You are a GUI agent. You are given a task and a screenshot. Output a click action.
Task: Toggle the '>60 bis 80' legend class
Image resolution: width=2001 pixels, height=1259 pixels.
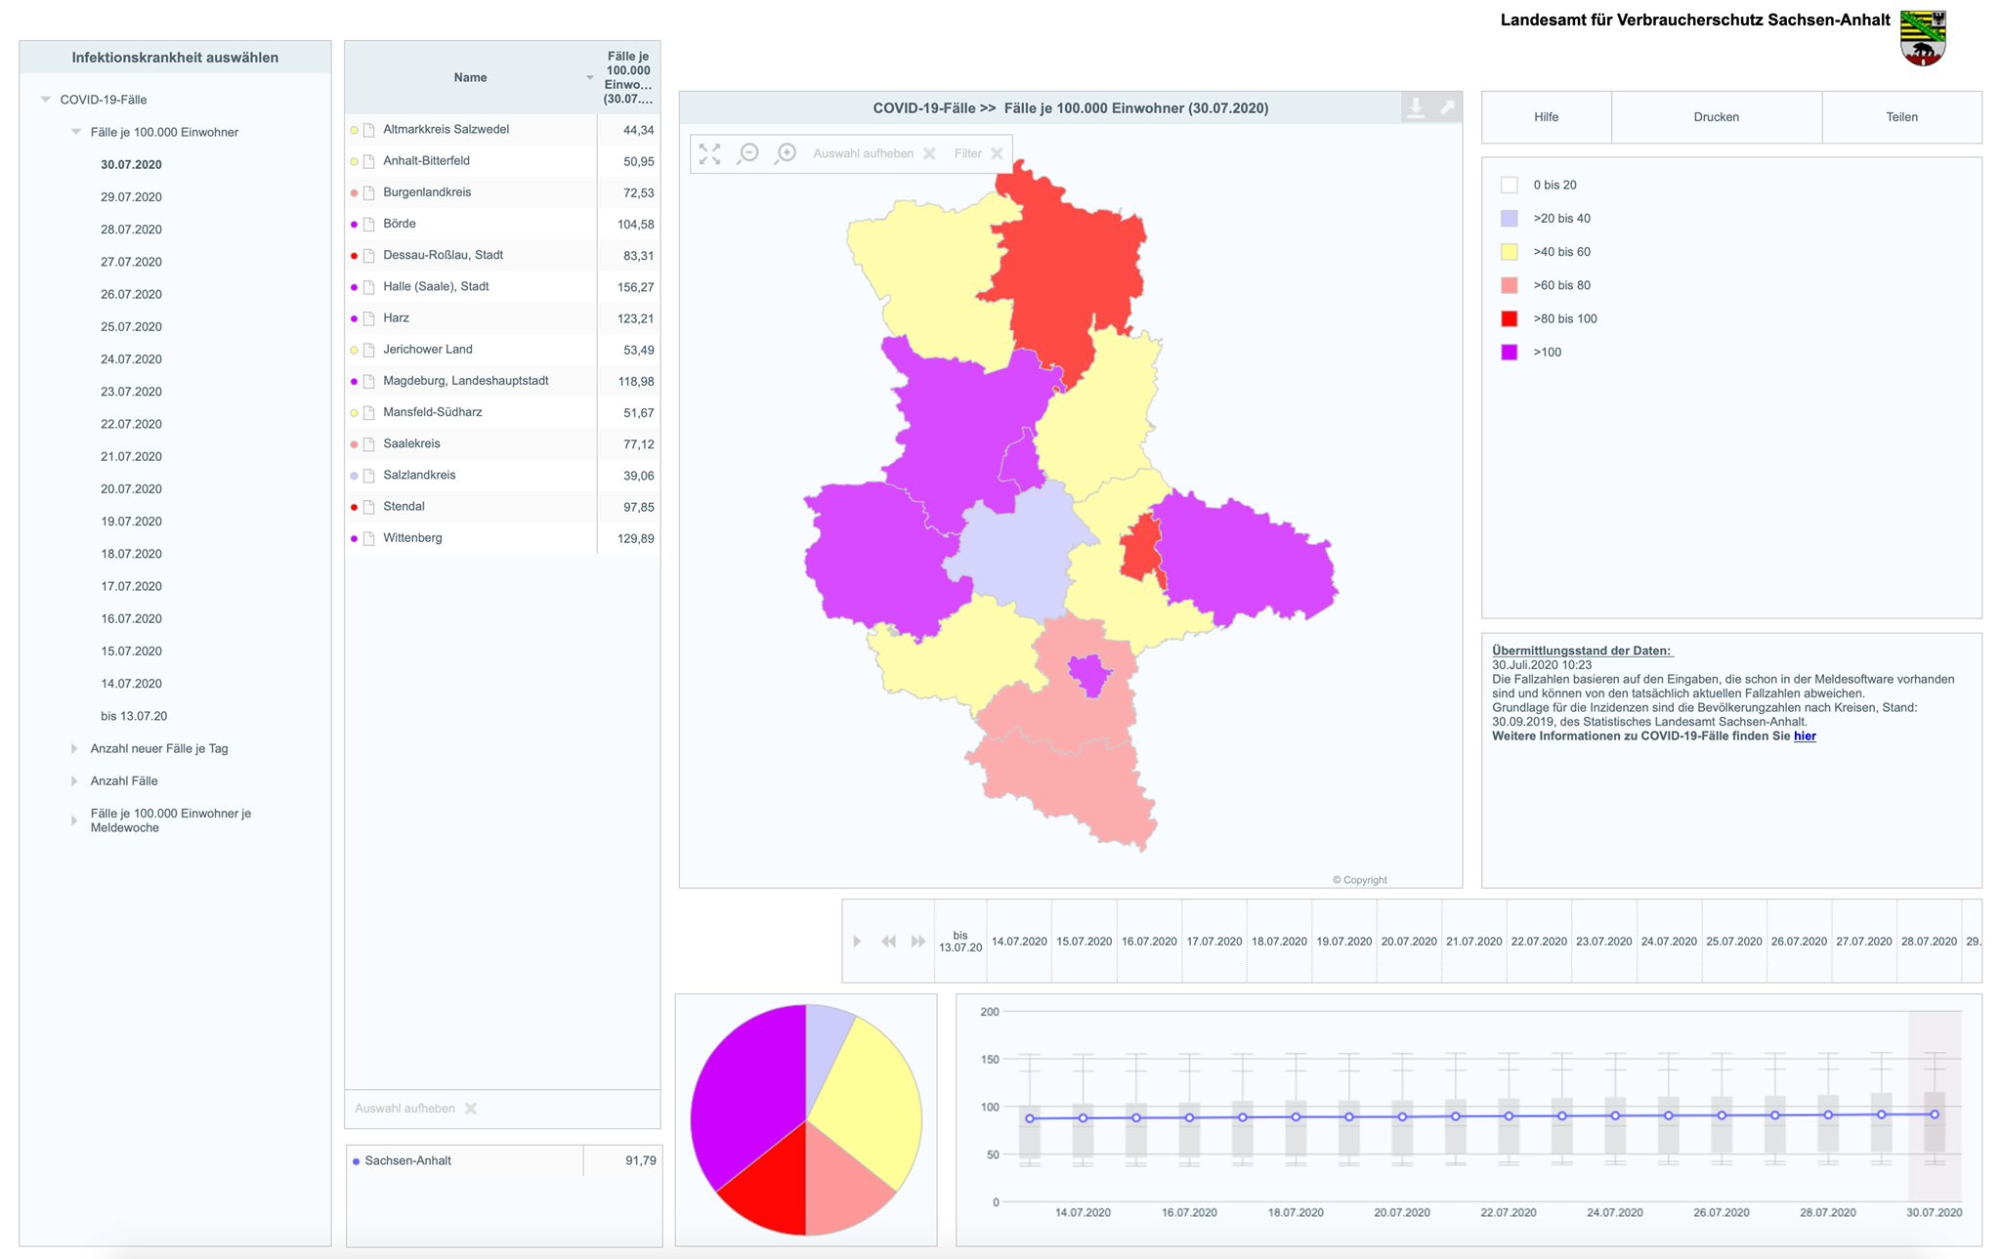(x=1510, y=285)
